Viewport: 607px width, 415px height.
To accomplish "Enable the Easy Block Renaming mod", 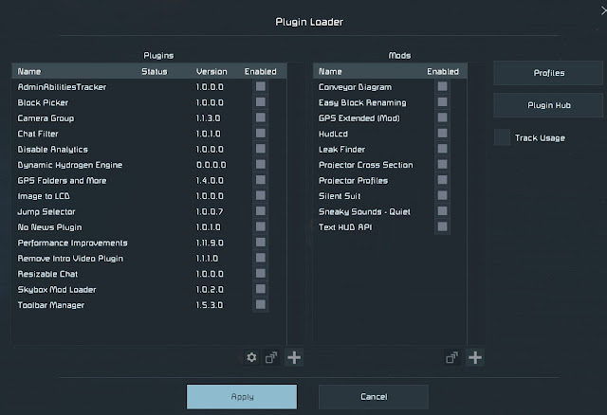I will (x=442, y=101).
